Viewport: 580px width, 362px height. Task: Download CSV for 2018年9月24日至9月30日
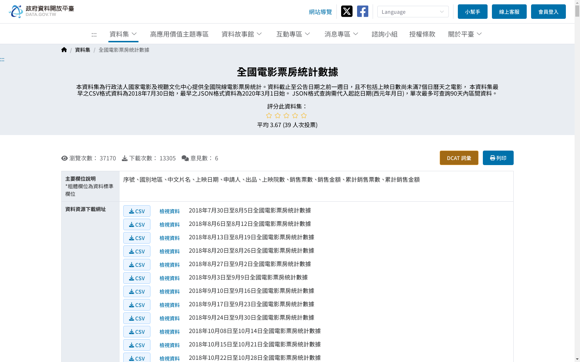[x=137, y=318]
